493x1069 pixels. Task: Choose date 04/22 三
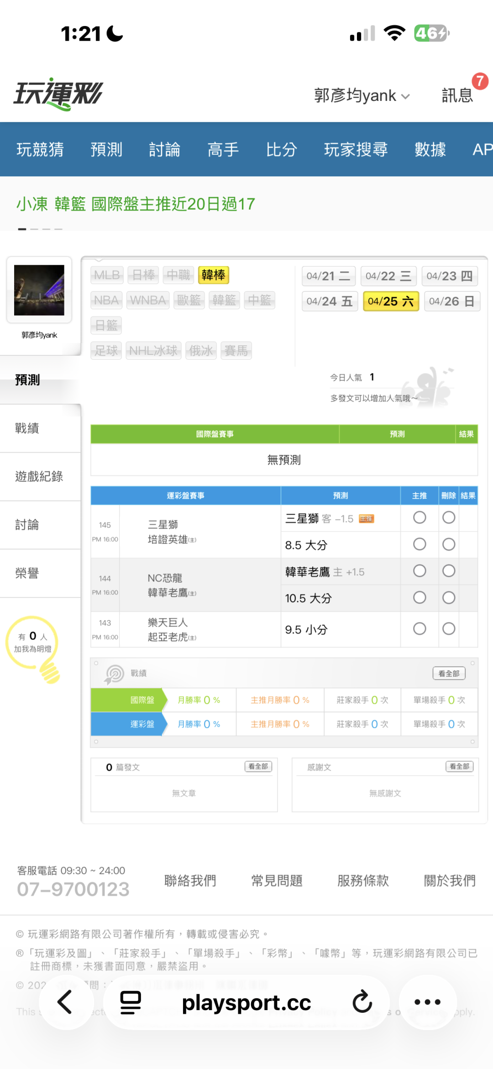pos(388,276)
